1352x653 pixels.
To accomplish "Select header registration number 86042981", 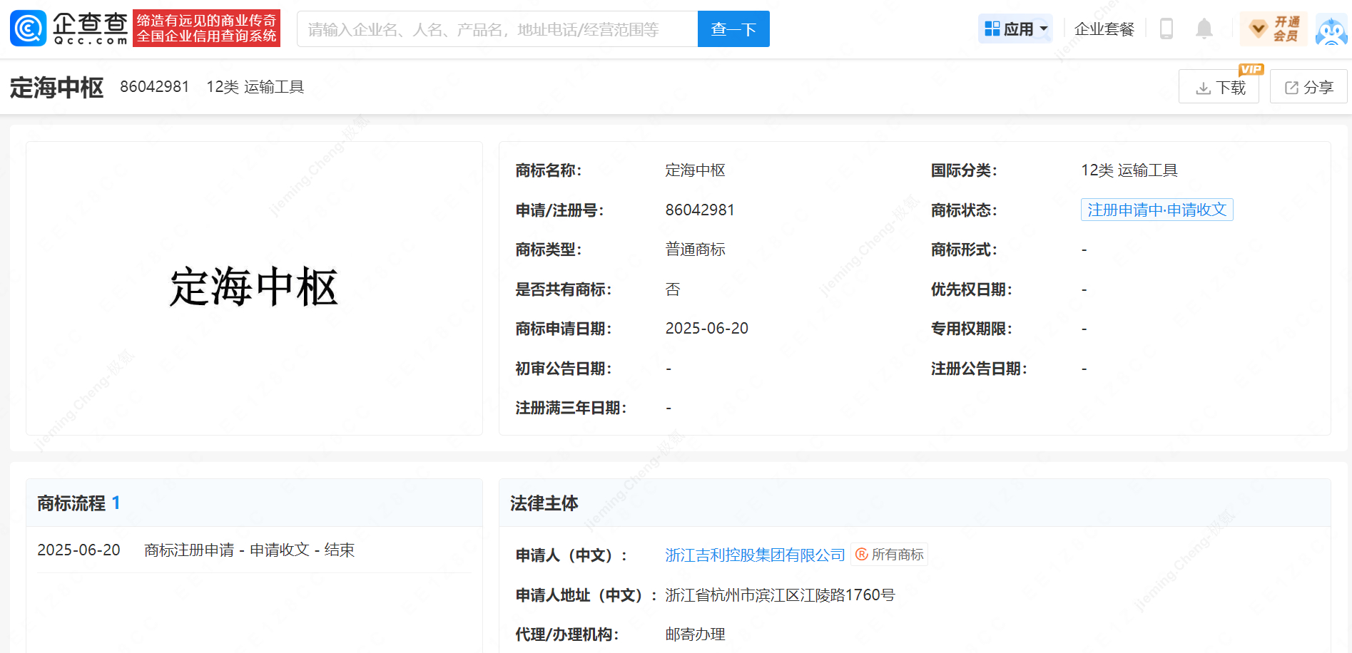I will [155, 87].
